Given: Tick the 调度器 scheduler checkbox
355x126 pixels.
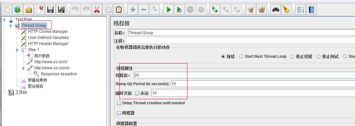Looking at the screenshot, I should tap(119, 113).
